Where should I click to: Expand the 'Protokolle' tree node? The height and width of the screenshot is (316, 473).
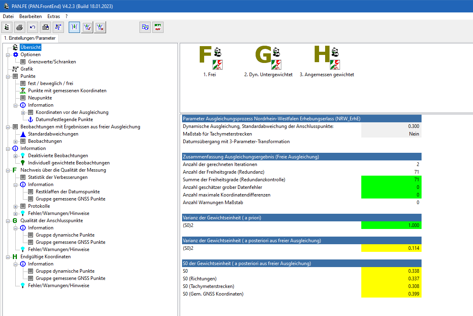(16, 206)
